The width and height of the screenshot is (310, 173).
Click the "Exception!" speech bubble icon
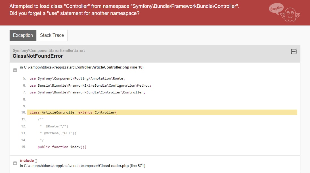pyautogui.click(x=276, y=8)
